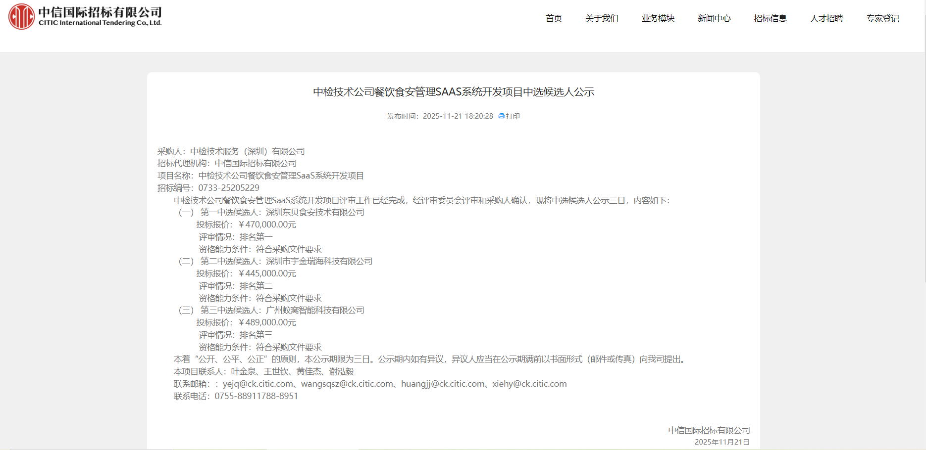Click the wangsqsz@ck.citic.com email address
The height and width of the screenshot is (450, 926).
coord(347,384)
